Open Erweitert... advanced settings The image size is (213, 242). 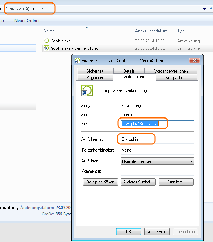point(176,182)
